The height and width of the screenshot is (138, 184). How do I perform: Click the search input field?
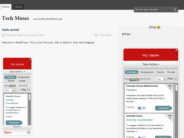coord(153,10)
